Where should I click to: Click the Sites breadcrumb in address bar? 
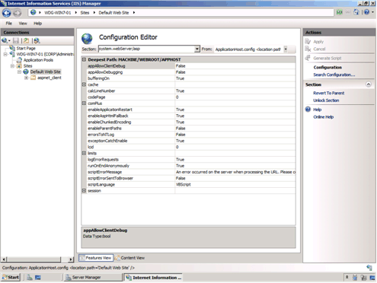pyautogui.click(x=85, y=13)
